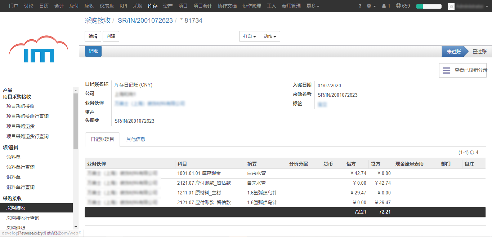Click the blue 记账 button
This screenshot has width=492, height=237.
[x=93, y=51]
